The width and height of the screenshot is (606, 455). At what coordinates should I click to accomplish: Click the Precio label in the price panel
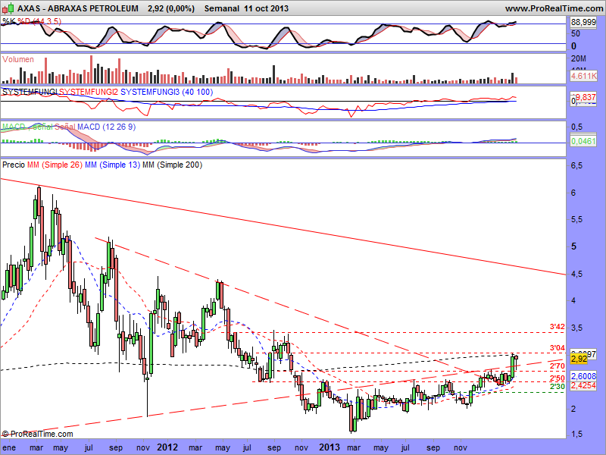(x=14, y=165)
